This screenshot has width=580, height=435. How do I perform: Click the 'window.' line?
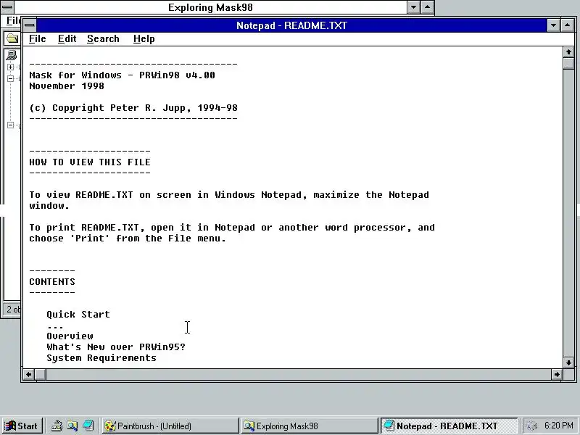click(49, 206)
